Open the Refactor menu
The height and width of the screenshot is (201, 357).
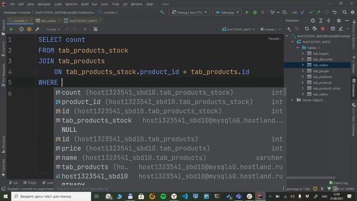click(71, 4)
